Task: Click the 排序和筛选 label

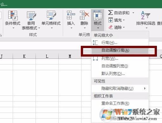Action: click(x=146, y=23)
